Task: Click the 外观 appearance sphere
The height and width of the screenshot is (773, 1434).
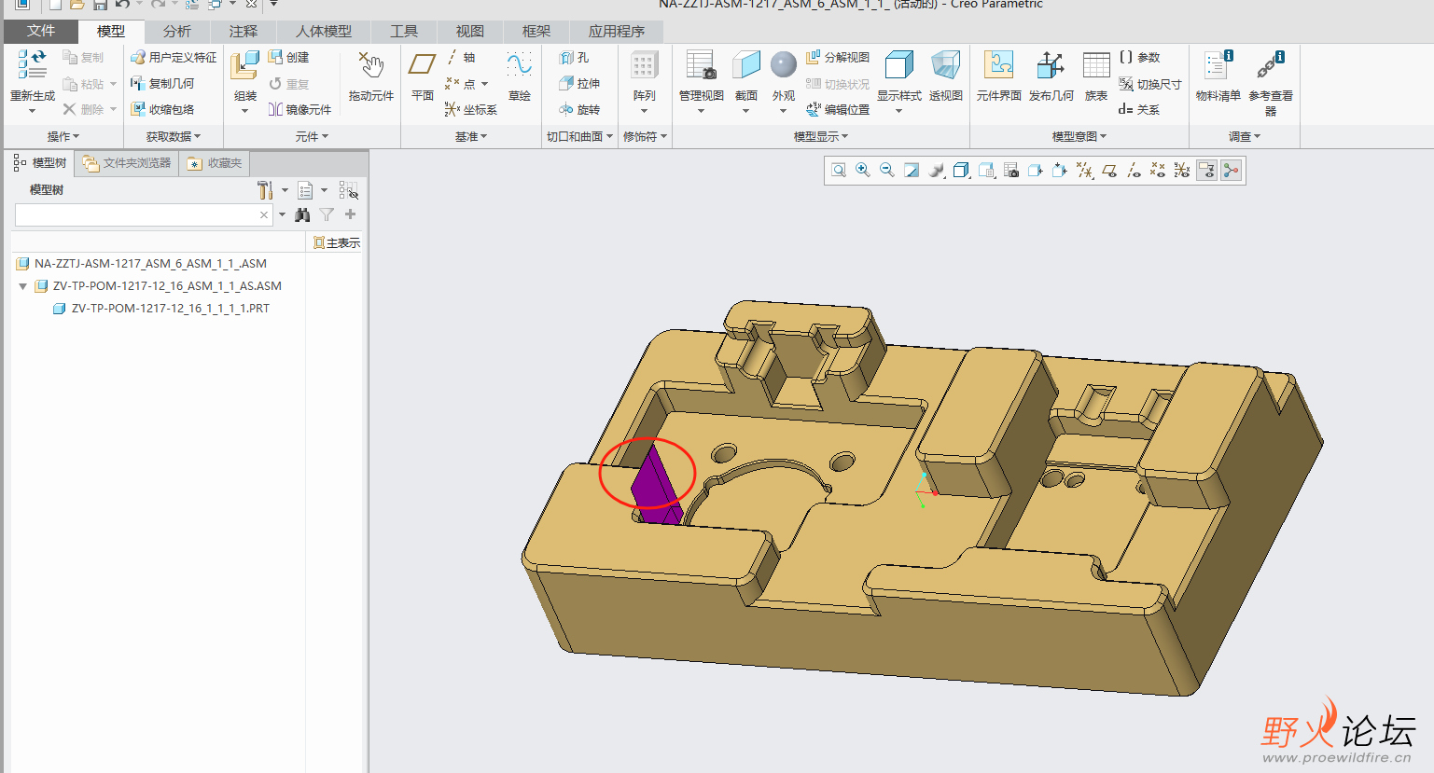Action: pyautogui.click(x=784, y=64)
